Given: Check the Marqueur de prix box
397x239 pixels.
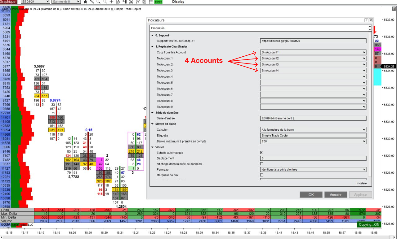Looking at the screenshot, I should point(261,175).
